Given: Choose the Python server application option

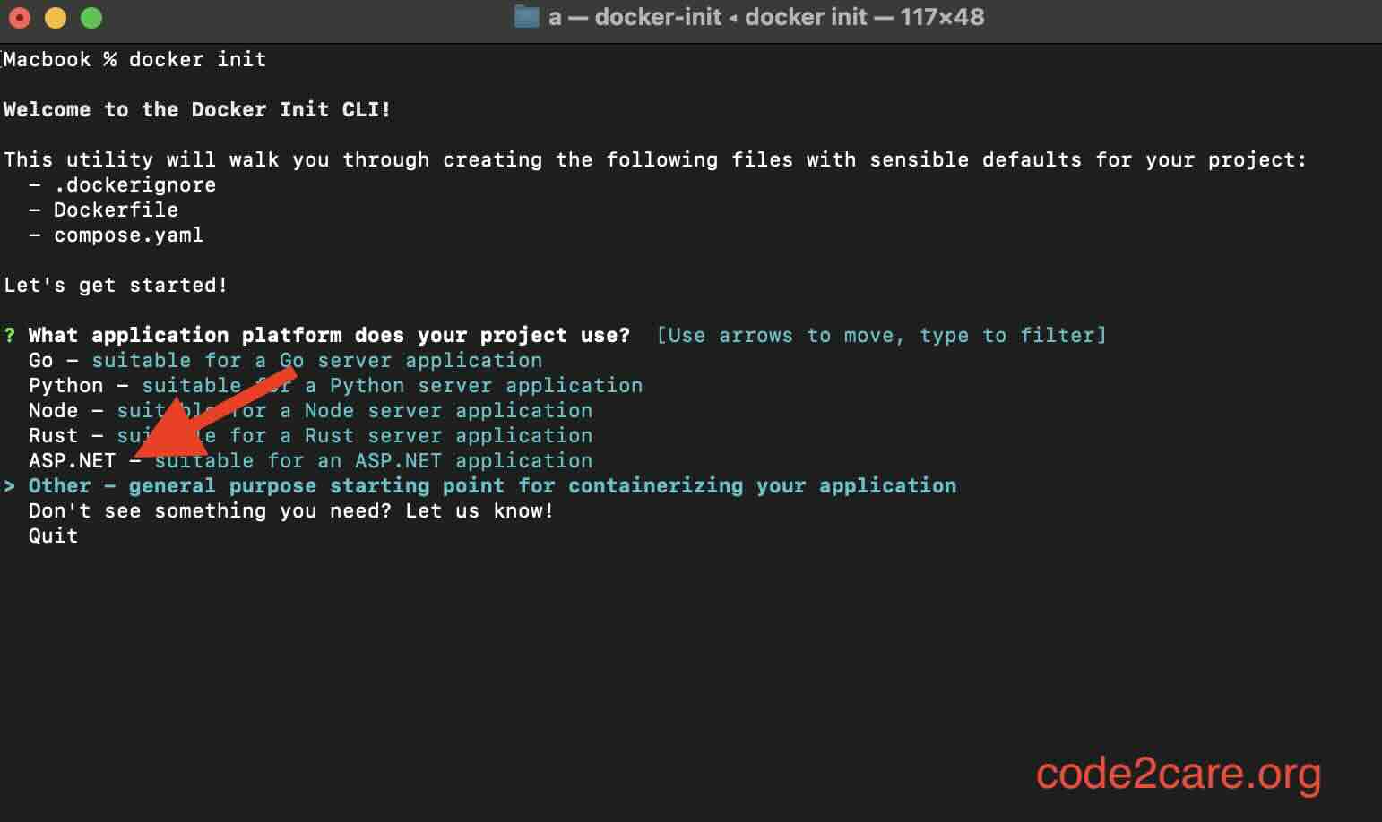Looking at the screenshot, I should (335, 386).
